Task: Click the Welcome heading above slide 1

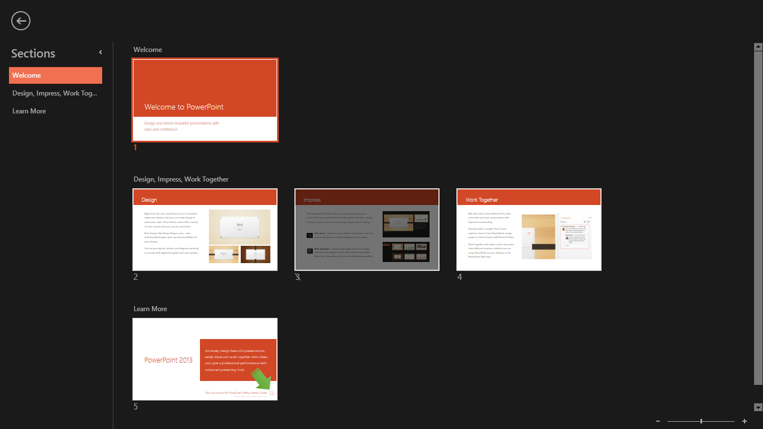Action: click(147, 50)
